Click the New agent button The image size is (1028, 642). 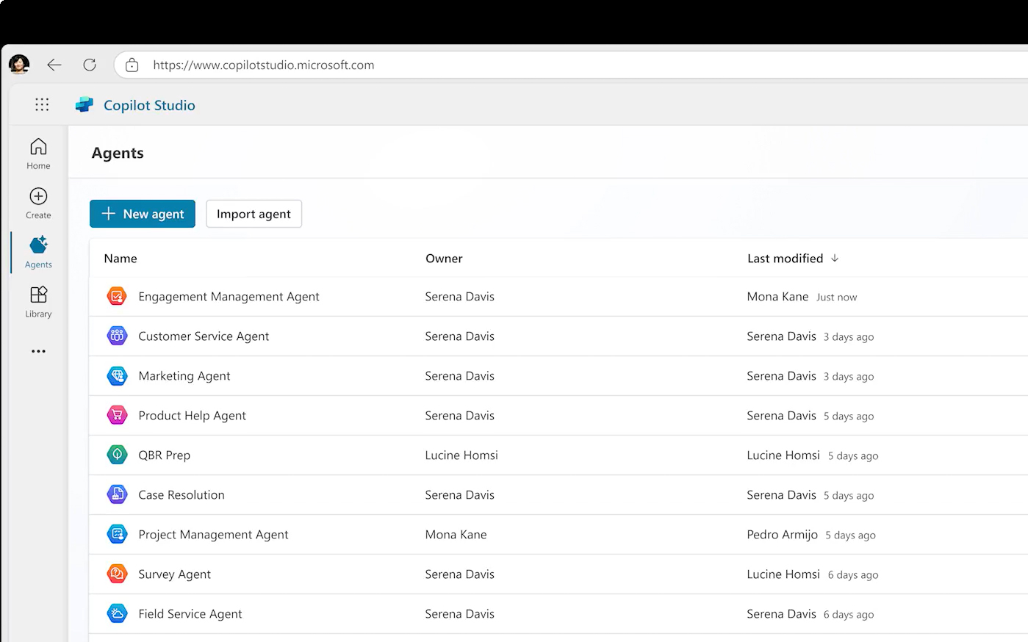[143, 214]
